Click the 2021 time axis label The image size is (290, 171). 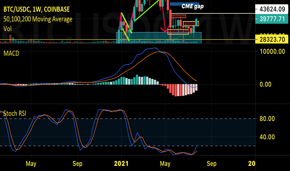tap(121, 164)
